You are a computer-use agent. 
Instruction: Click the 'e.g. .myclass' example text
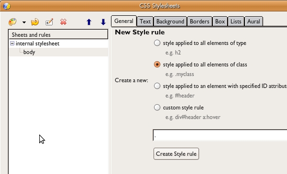point(180,74)
